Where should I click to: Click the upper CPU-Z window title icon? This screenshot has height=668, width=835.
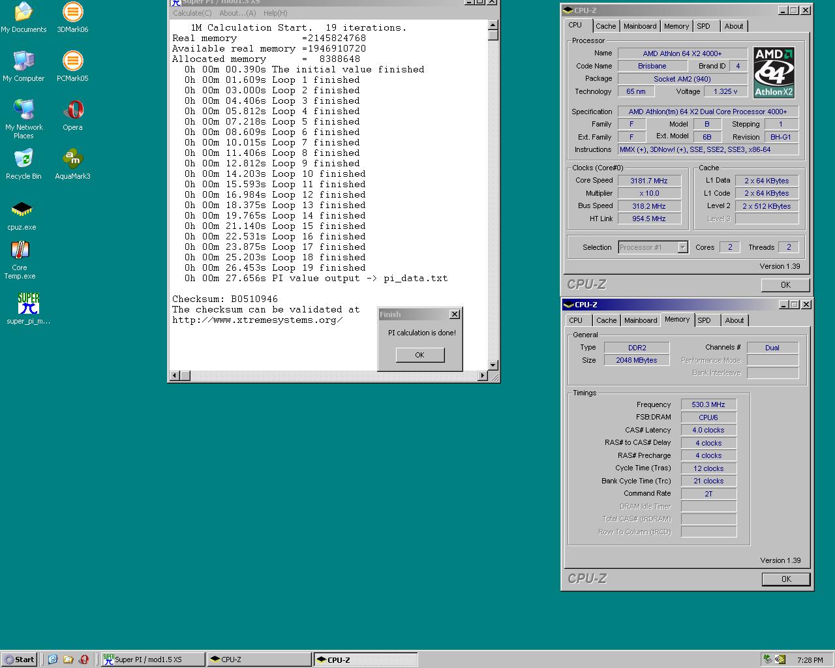pyautogui.click(x=568, y=10)
